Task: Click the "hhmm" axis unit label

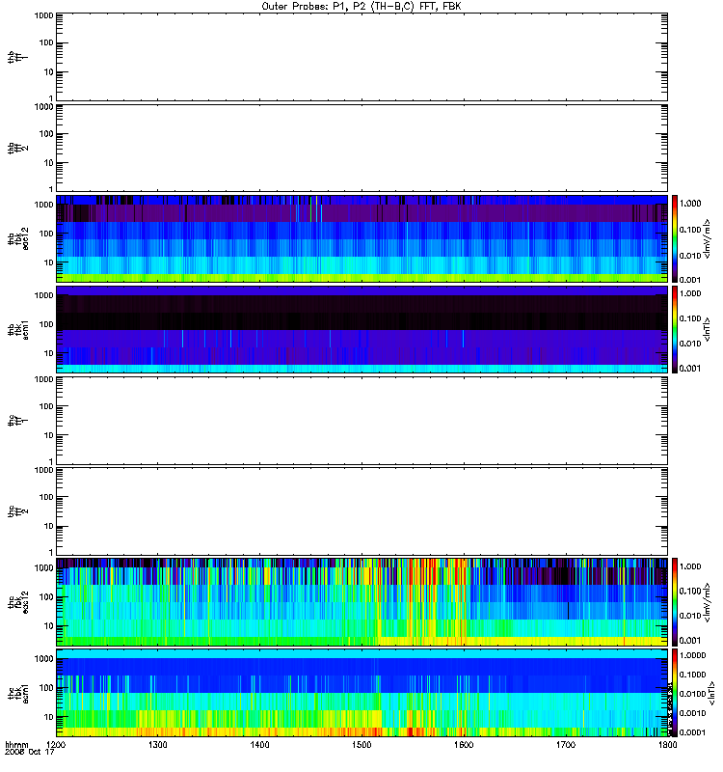Action: coord(16,745)
